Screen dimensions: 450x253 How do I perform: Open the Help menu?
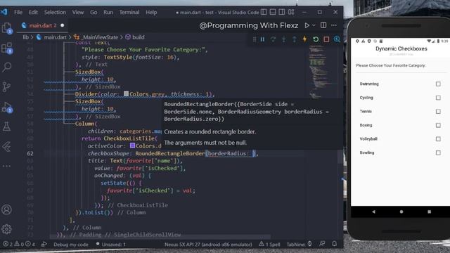point(151,13)
